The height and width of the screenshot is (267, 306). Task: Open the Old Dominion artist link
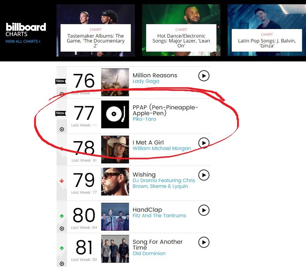click(149, 253)
